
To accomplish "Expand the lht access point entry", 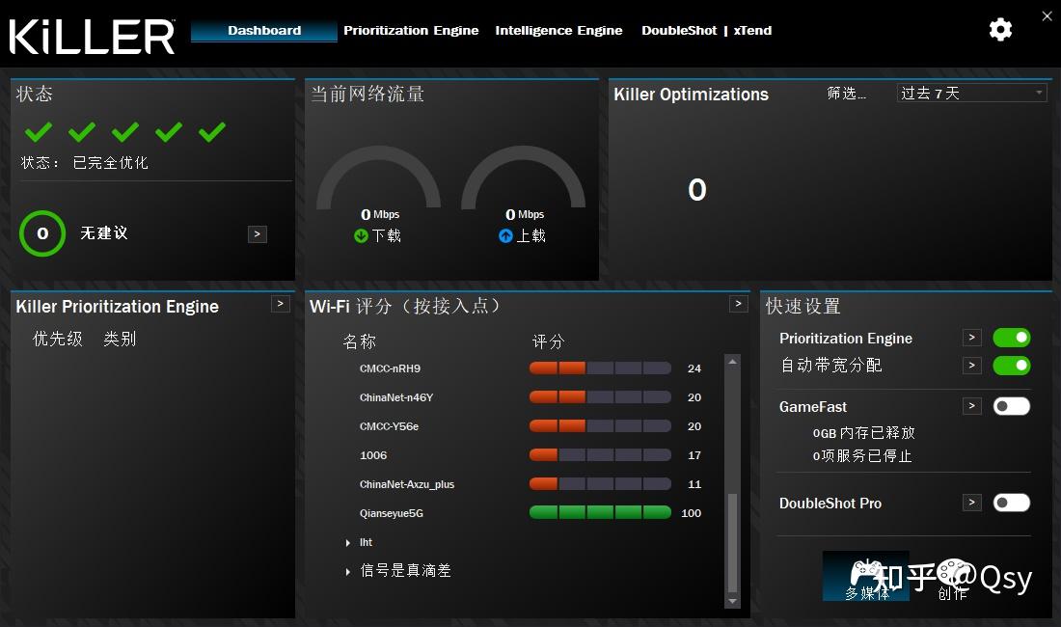I will tap(349, 542).
